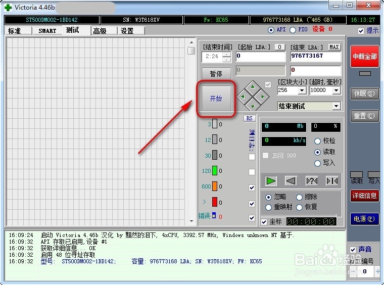Click the 0 start LBA reset button
The height and width of the screenshot is (285, 384).
280,47
